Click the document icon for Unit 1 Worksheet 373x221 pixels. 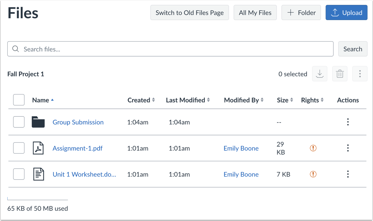click(38, 174)
